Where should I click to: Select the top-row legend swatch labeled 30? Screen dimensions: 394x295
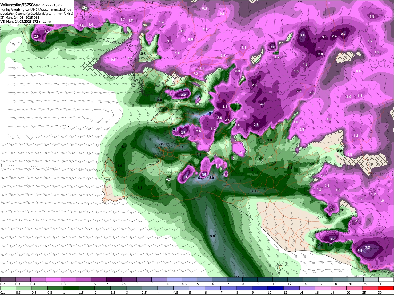(386, 279)
